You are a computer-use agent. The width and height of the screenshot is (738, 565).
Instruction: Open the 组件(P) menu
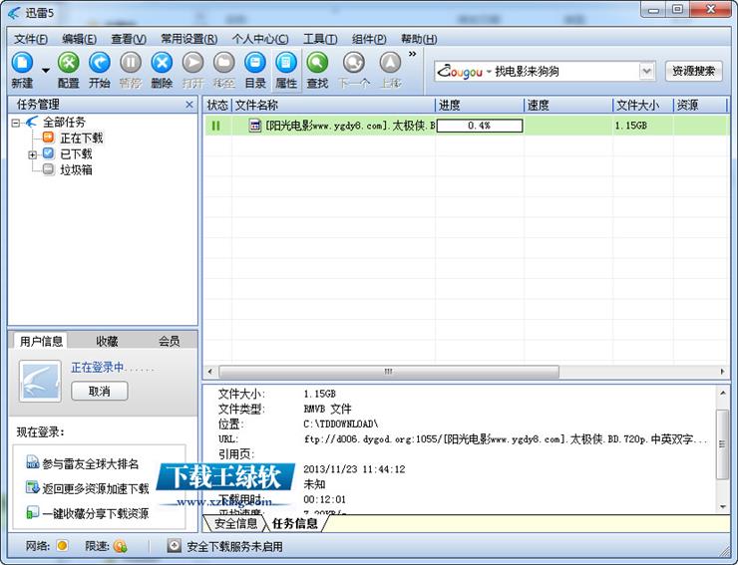(369, 39)
